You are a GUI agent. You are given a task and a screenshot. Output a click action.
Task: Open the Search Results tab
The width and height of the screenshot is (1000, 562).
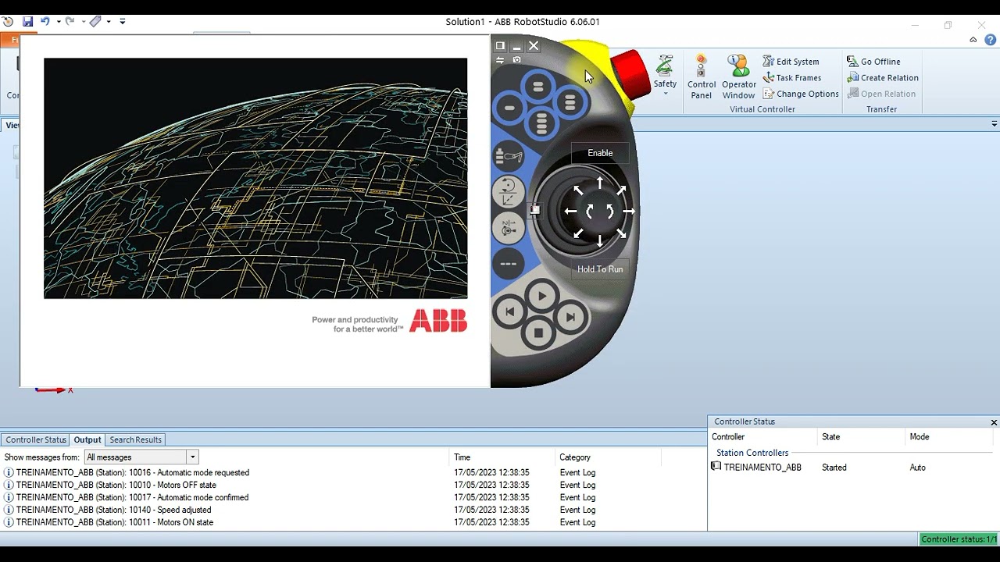coord(136,440)
